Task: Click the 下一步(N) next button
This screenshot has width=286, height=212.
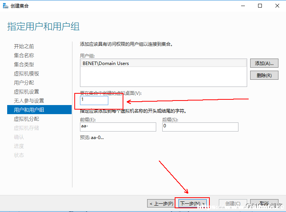Action: pyautogui.click(x=192, y=203)
